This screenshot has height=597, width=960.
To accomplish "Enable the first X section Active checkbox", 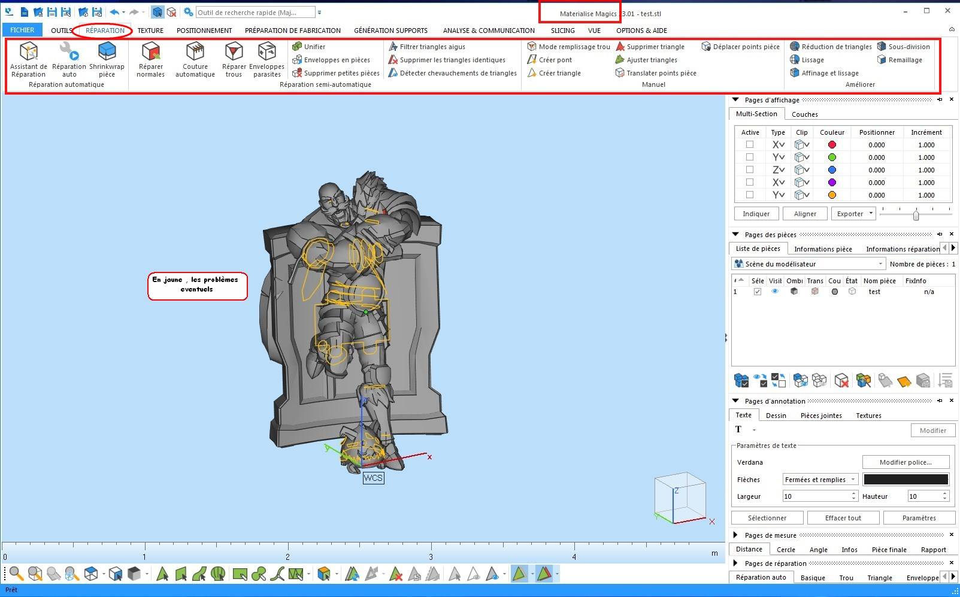I will point(749,145).
